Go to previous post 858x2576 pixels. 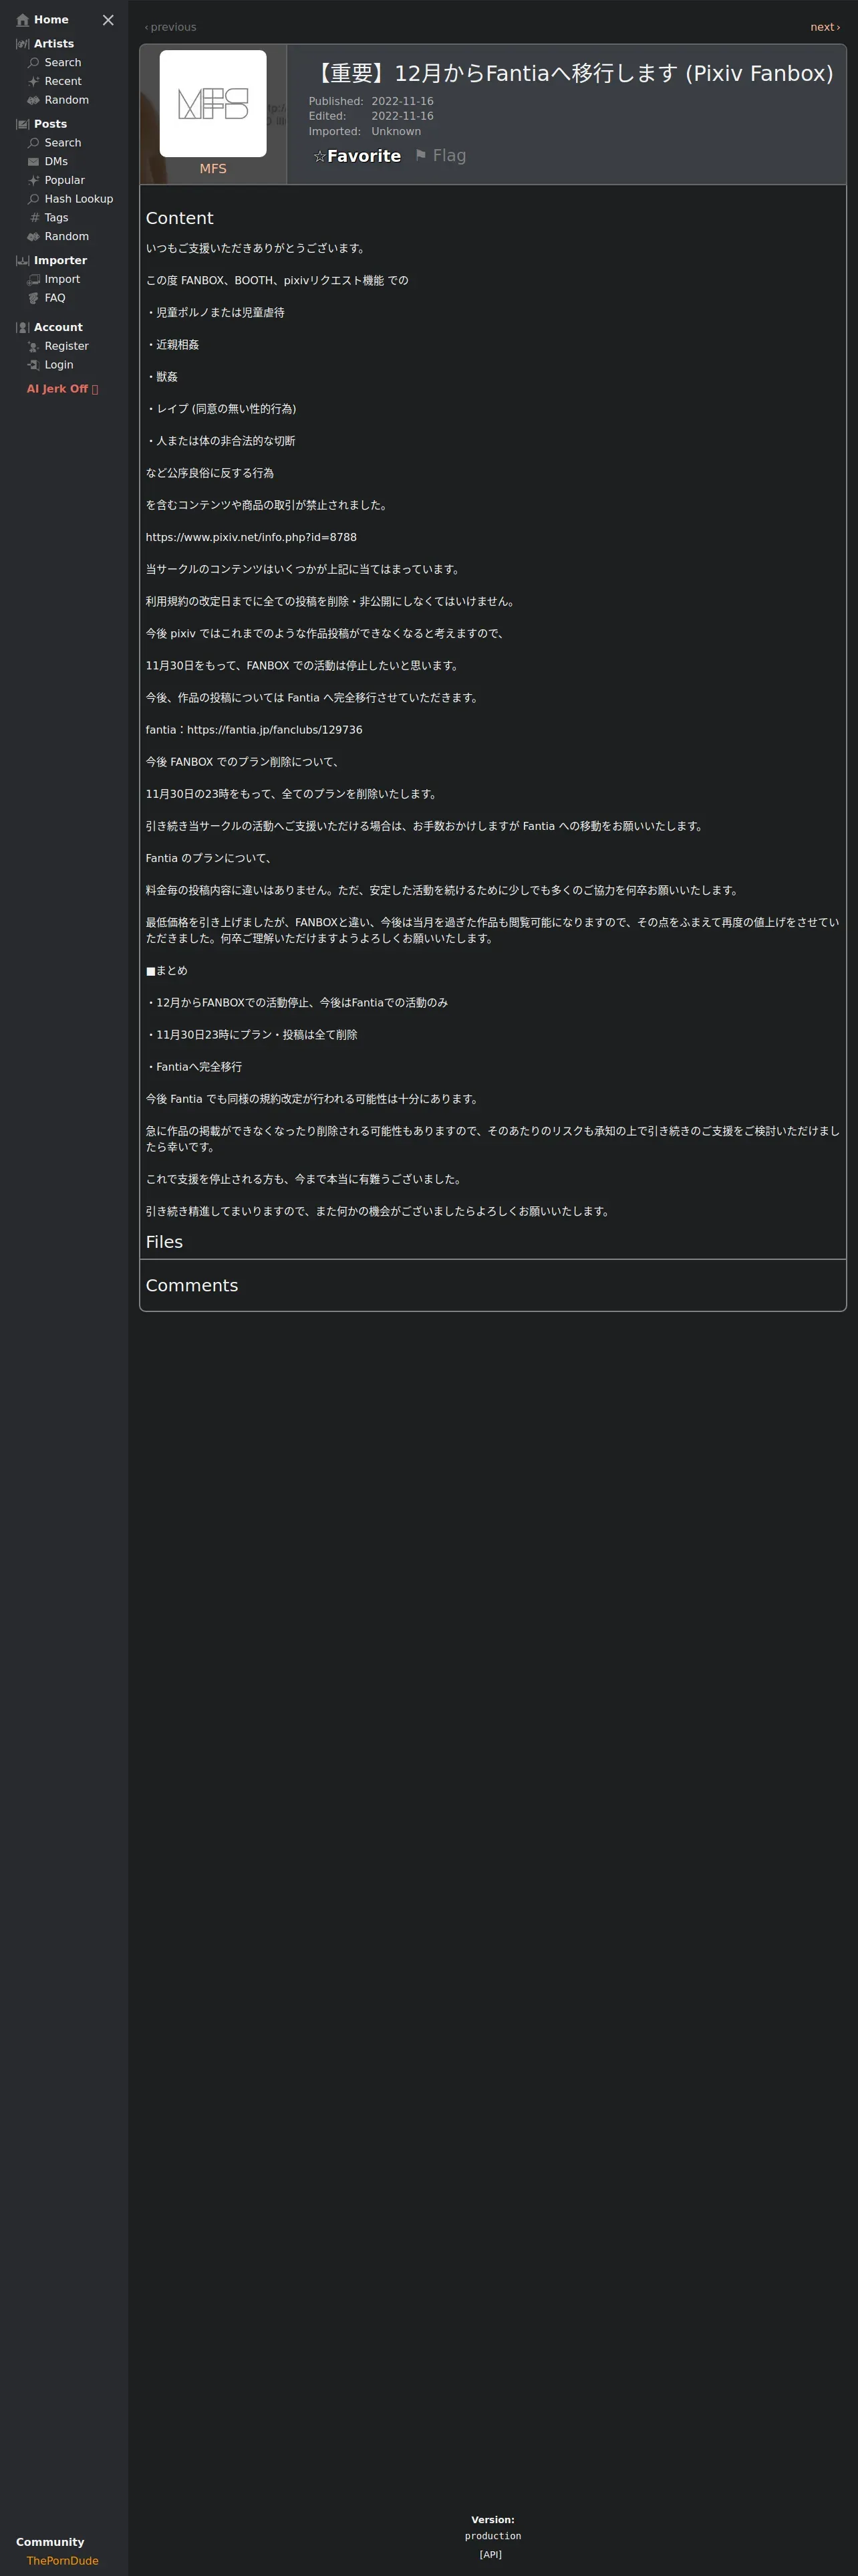[170, 27]
